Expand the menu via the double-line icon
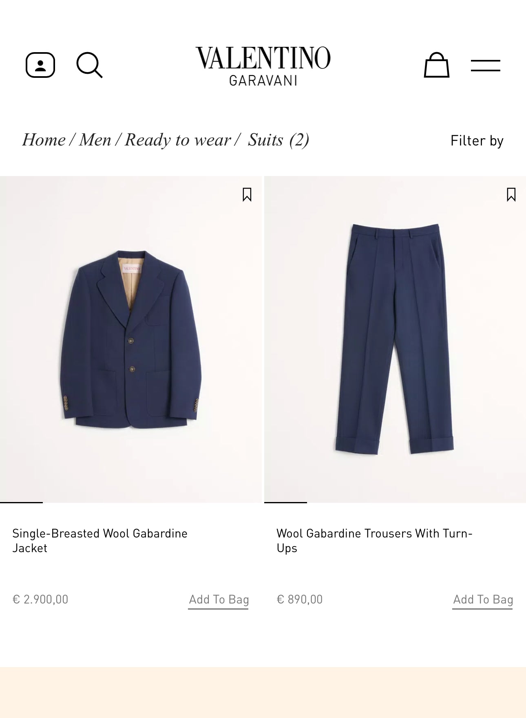 pyautogui.click(x=486, y=64)
